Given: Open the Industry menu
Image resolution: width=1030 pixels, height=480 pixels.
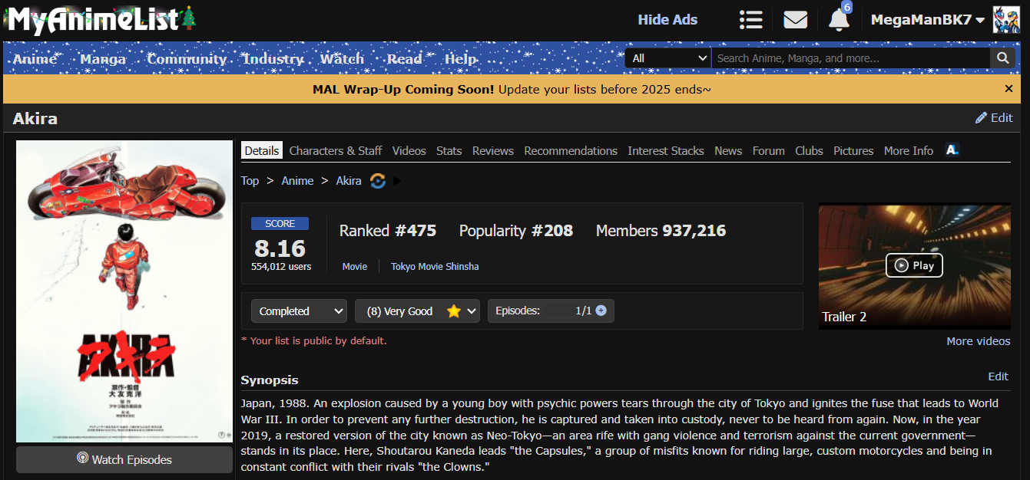Looking at the screenshot, I should (x=273, y=59).
